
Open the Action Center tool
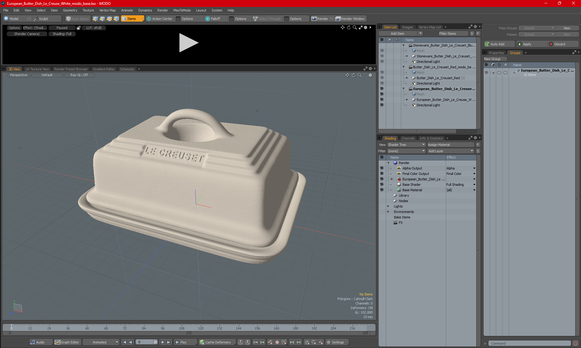(159, 19)
